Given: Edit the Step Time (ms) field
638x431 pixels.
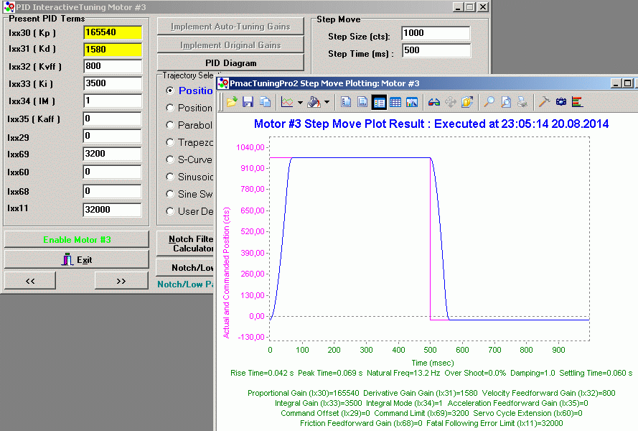Looking at the screenshot, I should [x=436, y=50].
